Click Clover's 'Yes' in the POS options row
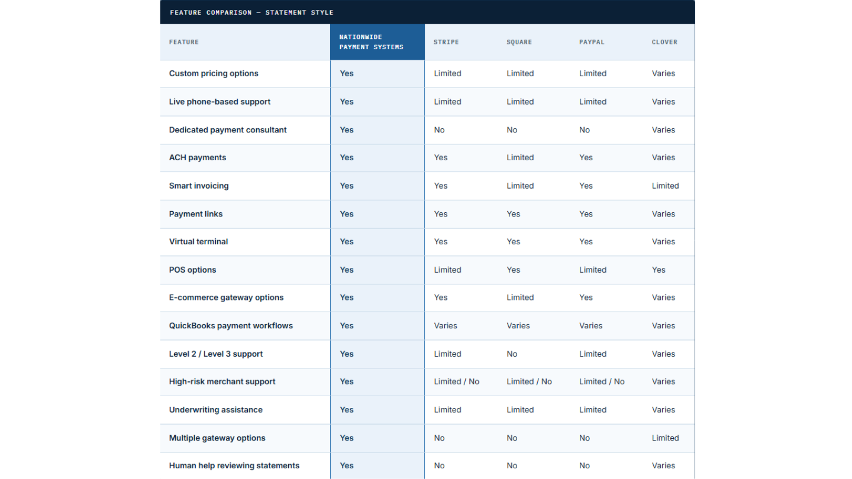The width and height of the screenshot is (852, 479). 659,270
